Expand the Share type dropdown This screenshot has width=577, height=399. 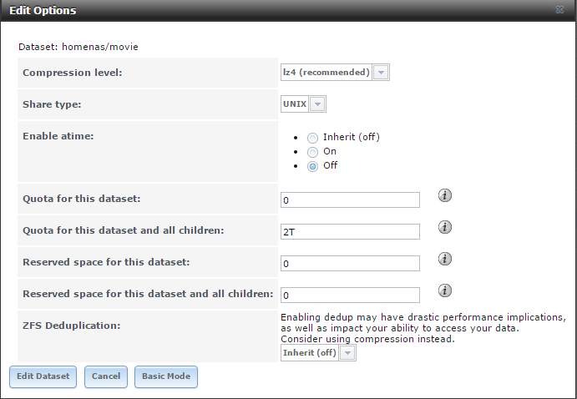click(x=317, y=104)
